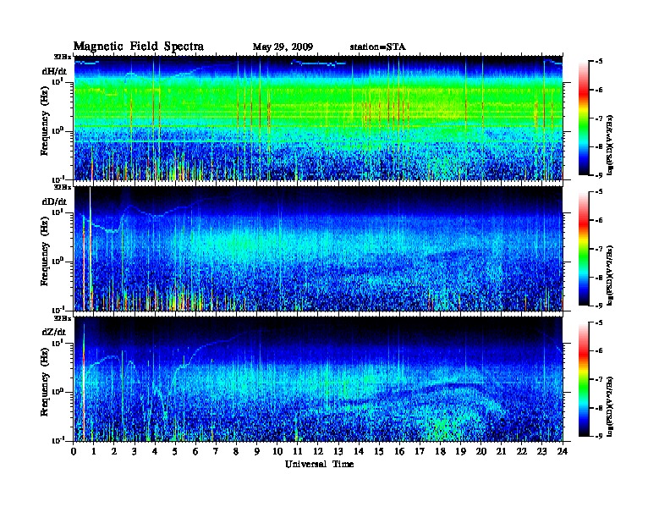670x518 pixels.
Task: Click hour 12 on the time axis
Action: 318,451
